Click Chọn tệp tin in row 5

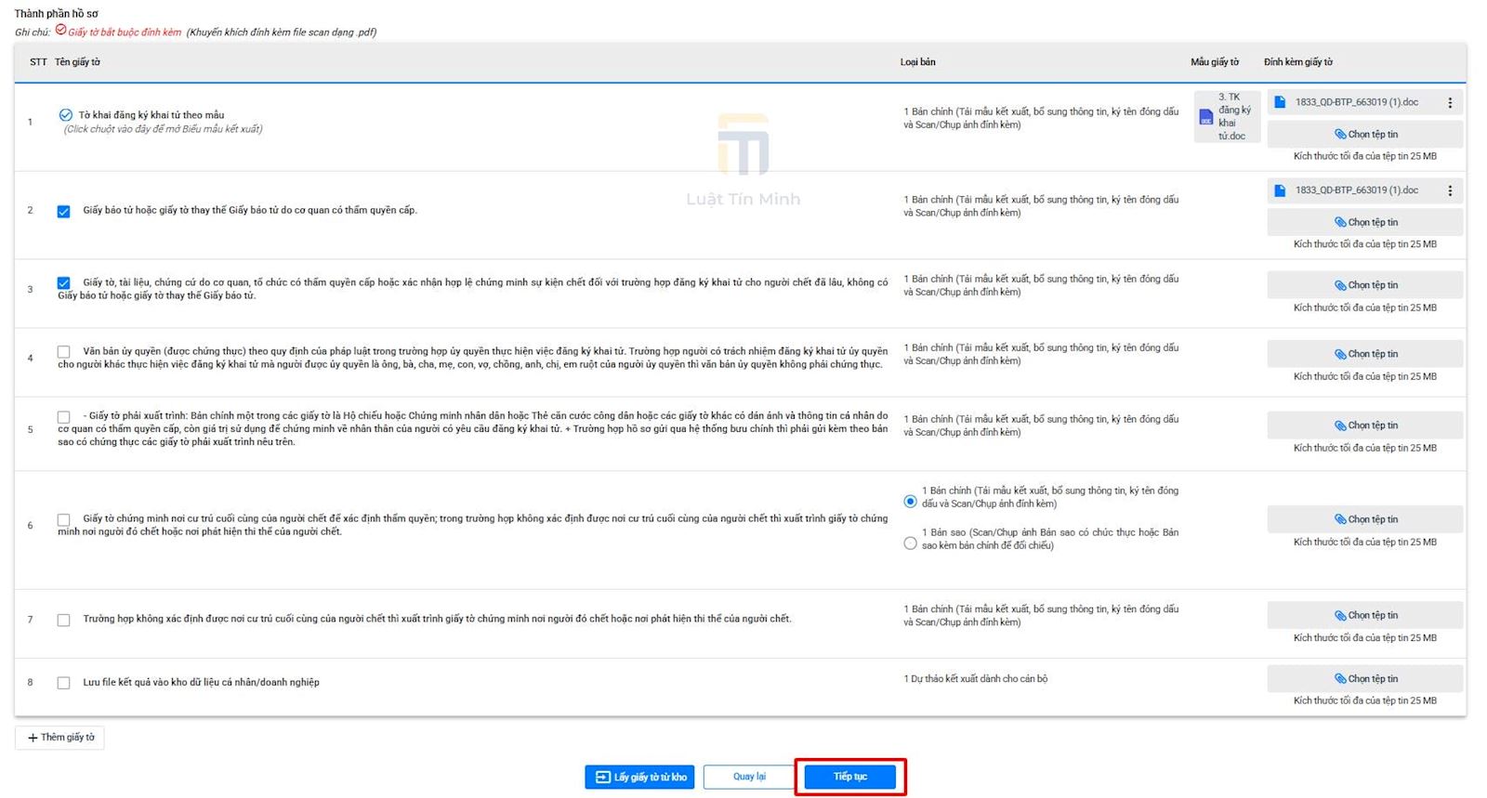tap(1364, 425)
